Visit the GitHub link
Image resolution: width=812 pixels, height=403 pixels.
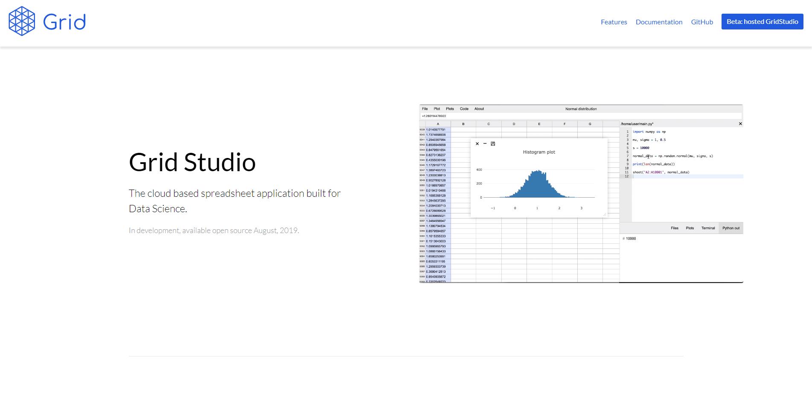[x=702, y=22]
